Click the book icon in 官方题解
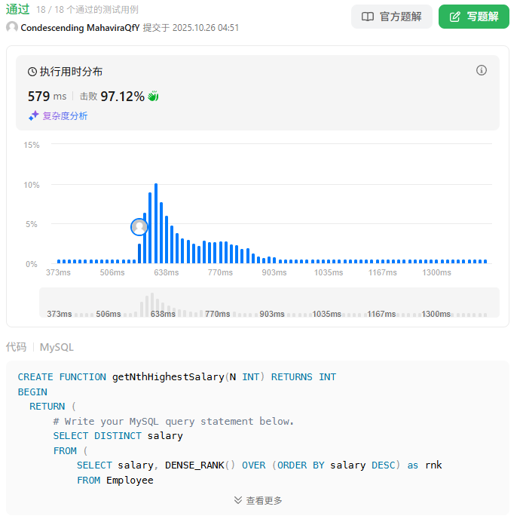Screen dimensions: 523x516 [368, 17]
